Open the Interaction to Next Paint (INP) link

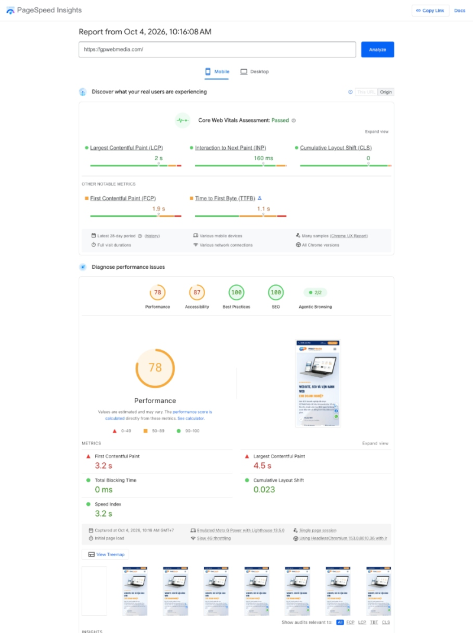click(231, 148)
